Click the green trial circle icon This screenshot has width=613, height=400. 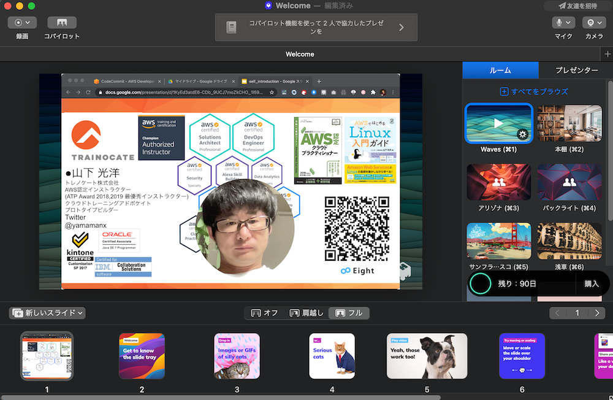coord(480,284)
